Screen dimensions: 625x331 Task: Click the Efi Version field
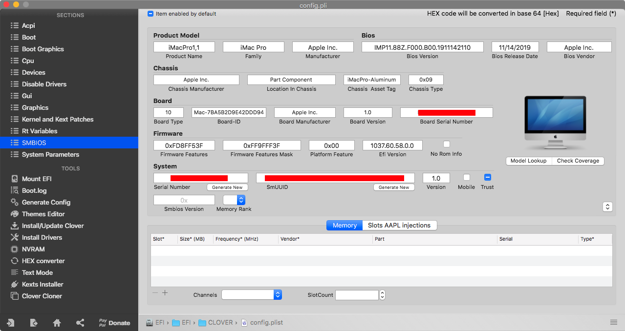coord(392,145)
